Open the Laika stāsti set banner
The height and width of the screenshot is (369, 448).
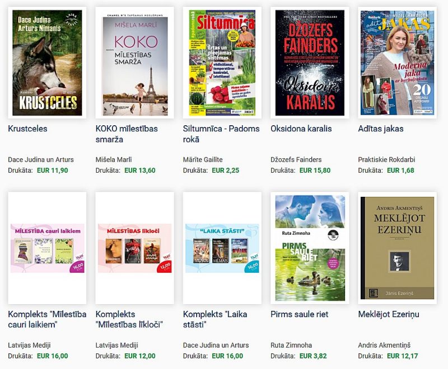(222, 248)
